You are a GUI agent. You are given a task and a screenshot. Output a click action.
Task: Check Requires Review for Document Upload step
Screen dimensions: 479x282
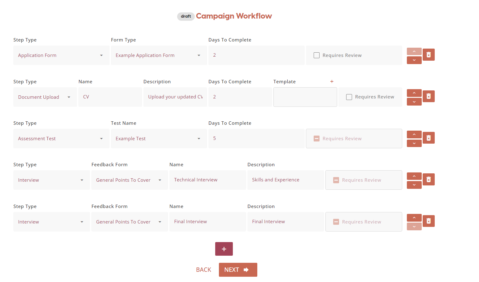point(349,97)
